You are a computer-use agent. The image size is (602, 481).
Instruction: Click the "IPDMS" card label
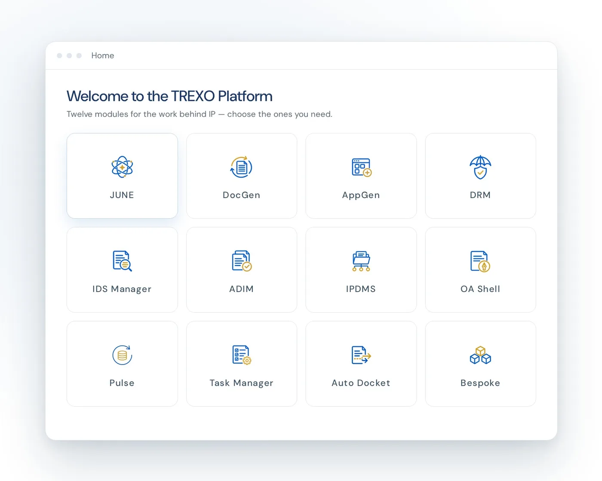tap(361, 289)
